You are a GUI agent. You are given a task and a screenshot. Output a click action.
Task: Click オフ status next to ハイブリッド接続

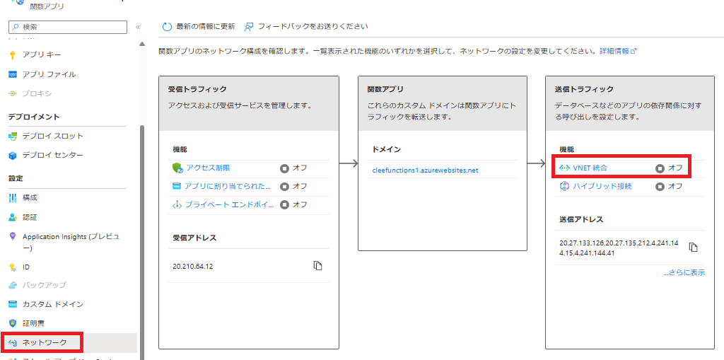pos(669,186)
